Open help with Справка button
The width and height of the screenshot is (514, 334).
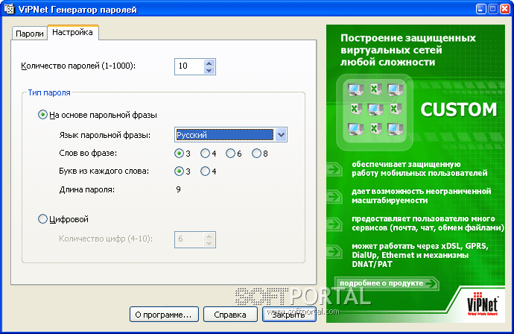click(x=230, y=315)
